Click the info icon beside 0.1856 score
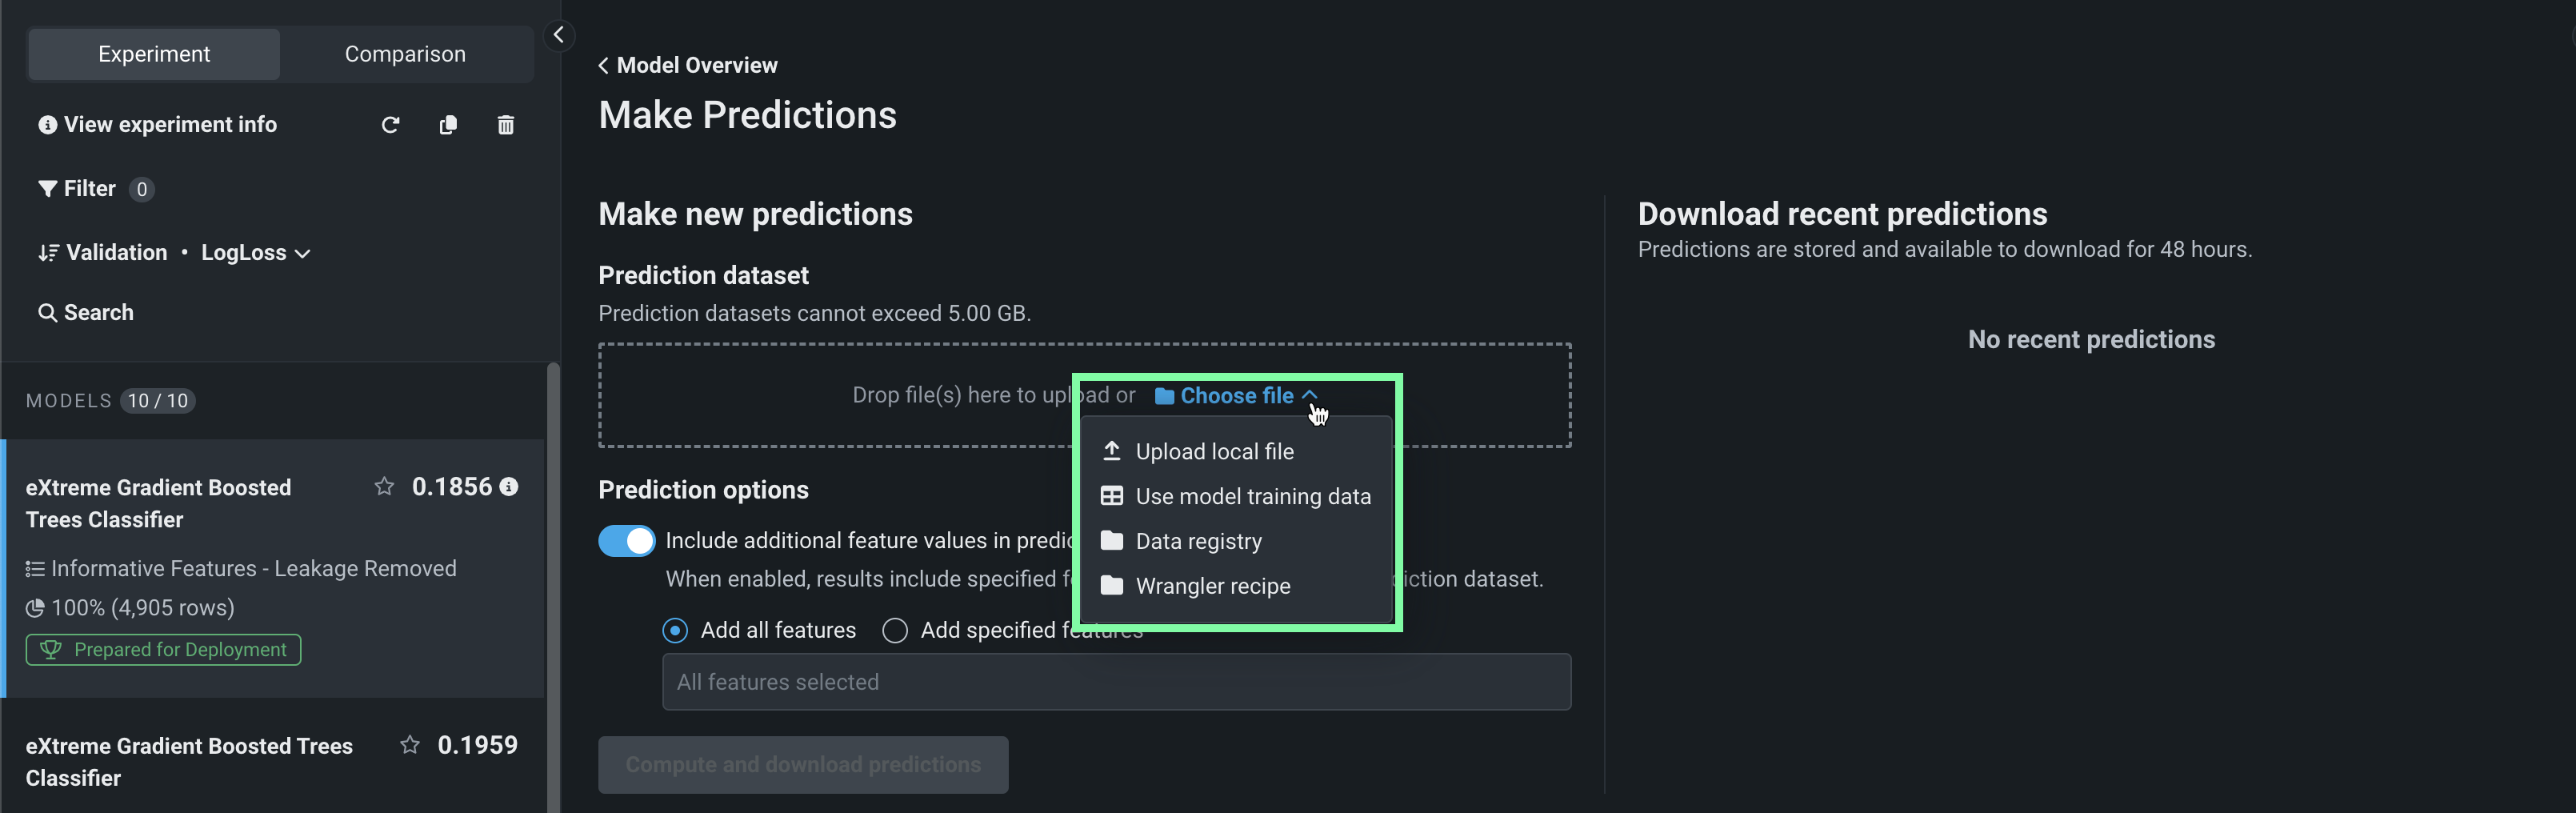Viewport: 2576px width, 813px height. (509, 487)
